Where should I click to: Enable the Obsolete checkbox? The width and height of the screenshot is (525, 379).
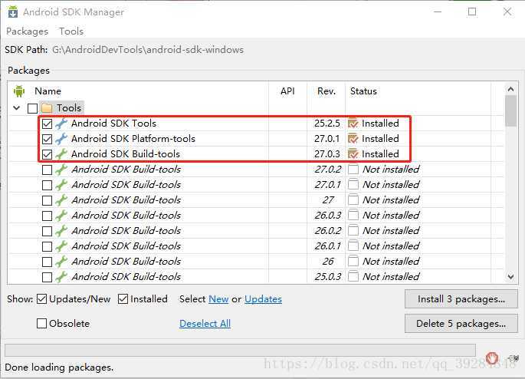(x=41, y=323)
